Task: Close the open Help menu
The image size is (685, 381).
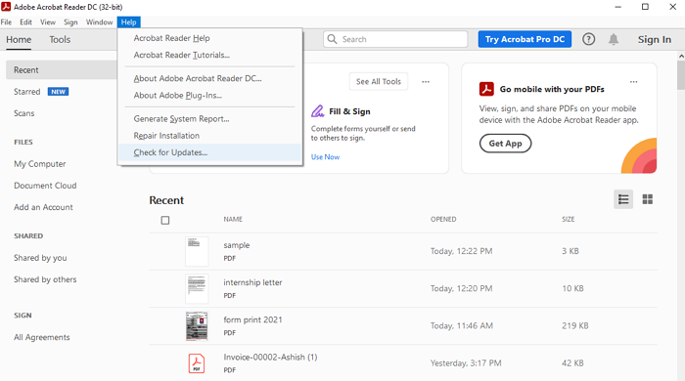Action: (x=128, y=22)
